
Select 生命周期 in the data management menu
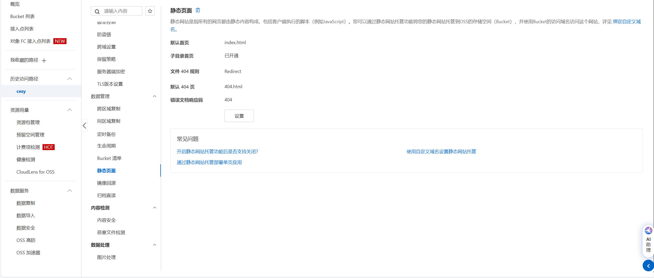[x=106, y=146]
